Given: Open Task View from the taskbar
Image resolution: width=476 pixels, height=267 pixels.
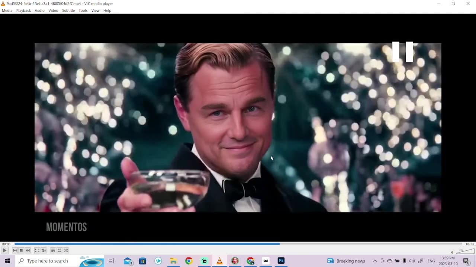Looking at the screenshot, I should coord(111,261).
